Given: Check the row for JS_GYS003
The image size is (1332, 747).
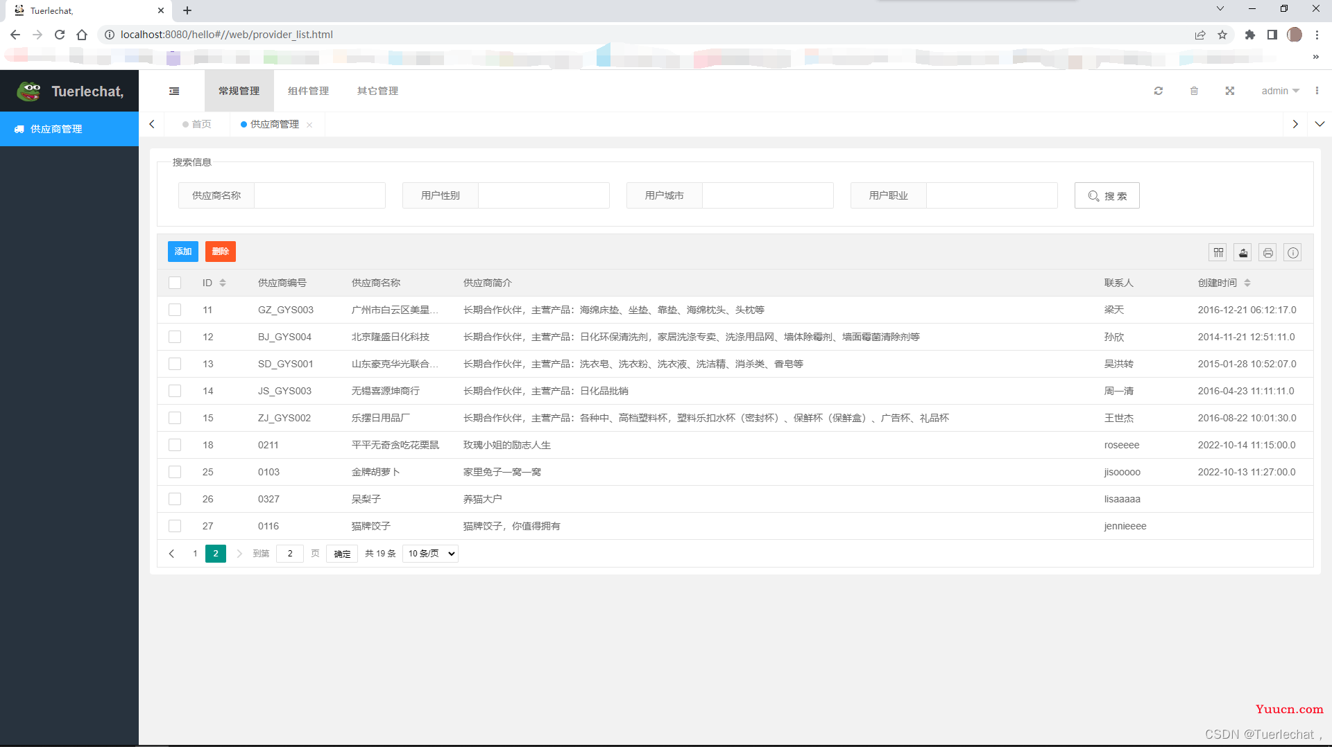Looking at the screenshot, I should 175,391.
